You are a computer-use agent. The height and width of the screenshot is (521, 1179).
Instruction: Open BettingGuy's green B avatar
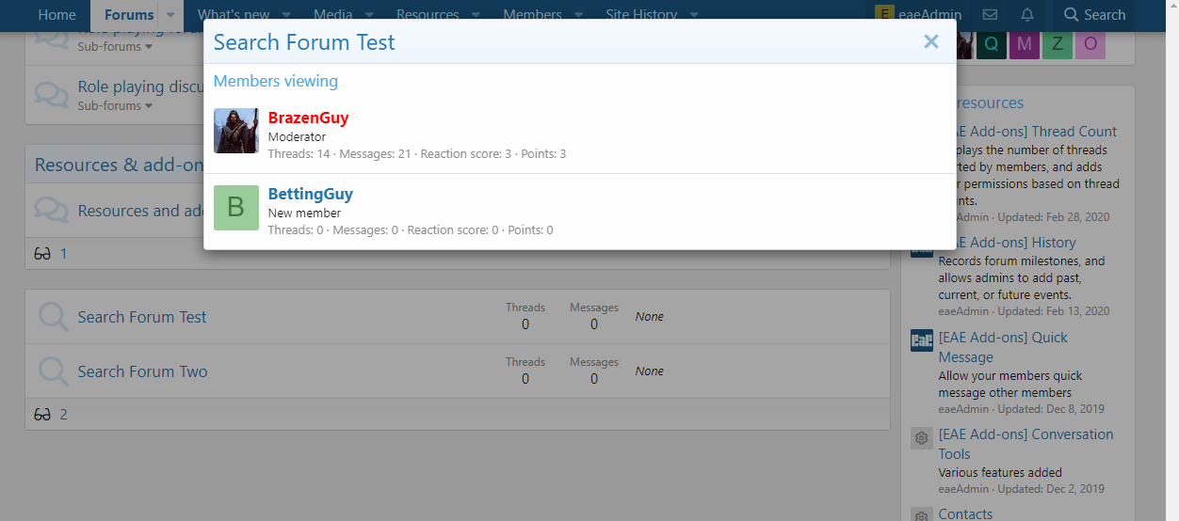236,208
